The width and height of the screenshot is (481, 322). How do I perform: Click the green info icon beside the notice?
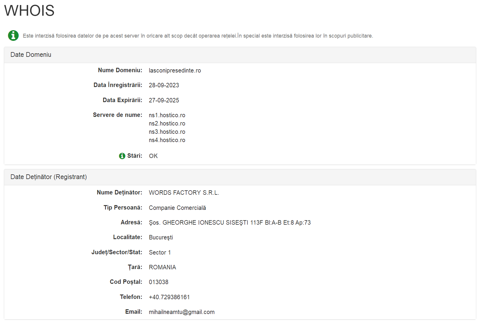point(13,36)
